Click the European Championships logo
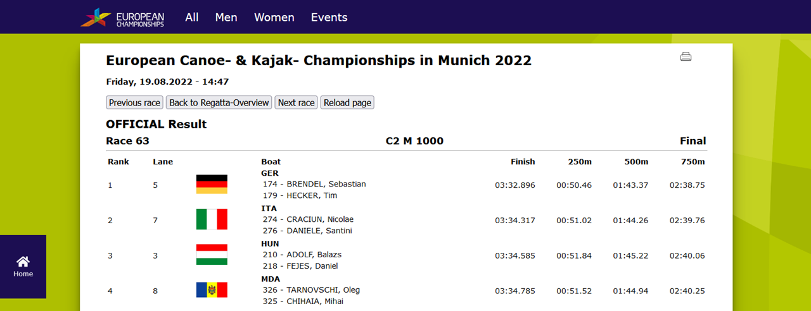 point(122,17)
